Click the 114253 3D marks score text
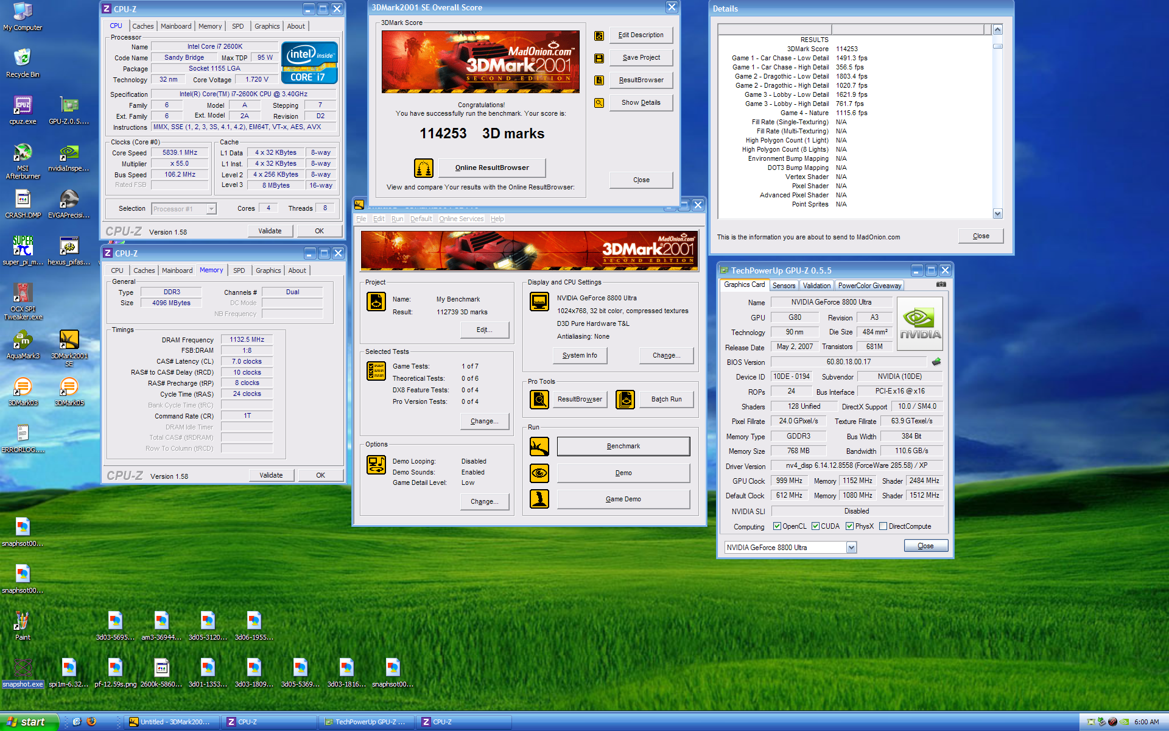Viewport: 1169px width, 731px height. (482, 134)
